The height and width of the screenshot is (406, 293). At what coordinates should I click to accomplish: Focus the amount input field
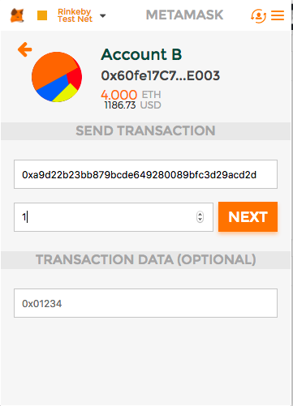click(x=114, y=217)
